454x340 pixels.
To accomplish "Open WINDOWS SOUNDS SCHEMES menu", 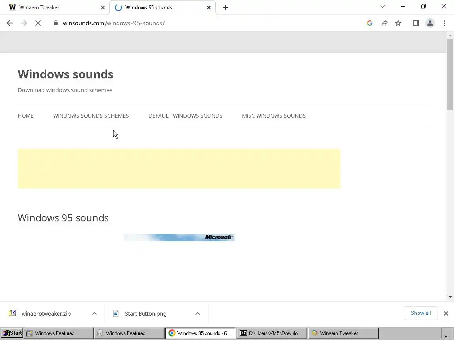I will pos(91,116).
